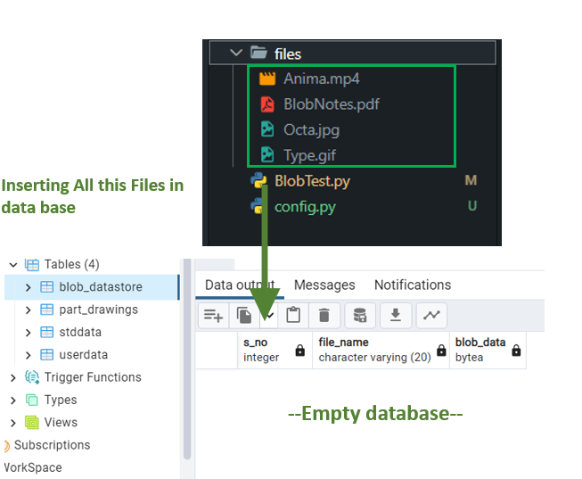Click the Graph visualiser icon
582x479 pixels.
(x=431, y=316)
